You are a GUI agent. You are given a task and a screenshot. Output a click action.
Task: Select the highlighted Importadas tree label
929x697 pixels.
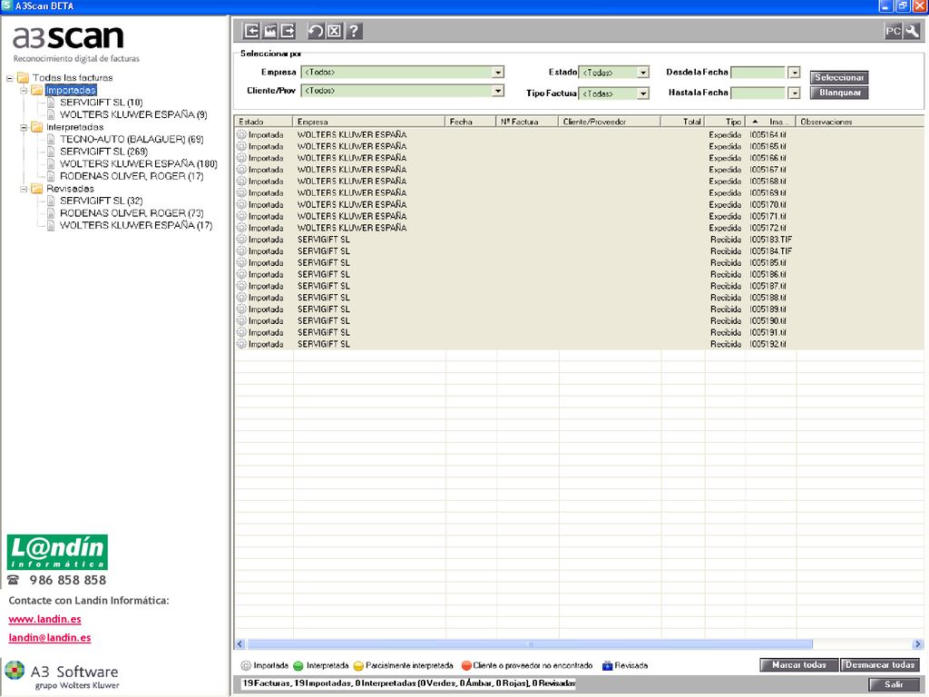tap(71, 90)
